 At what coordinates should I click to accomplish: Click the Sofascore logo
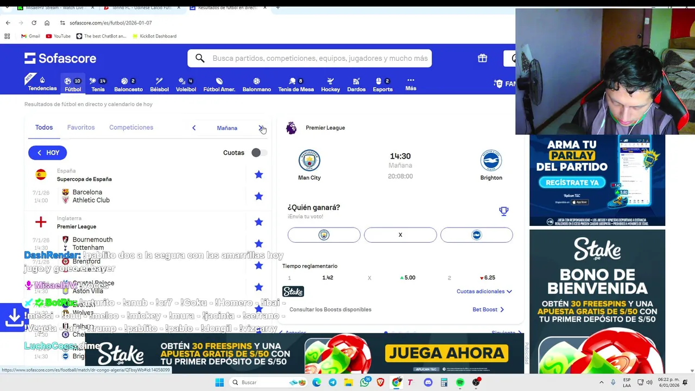point(60,58)
